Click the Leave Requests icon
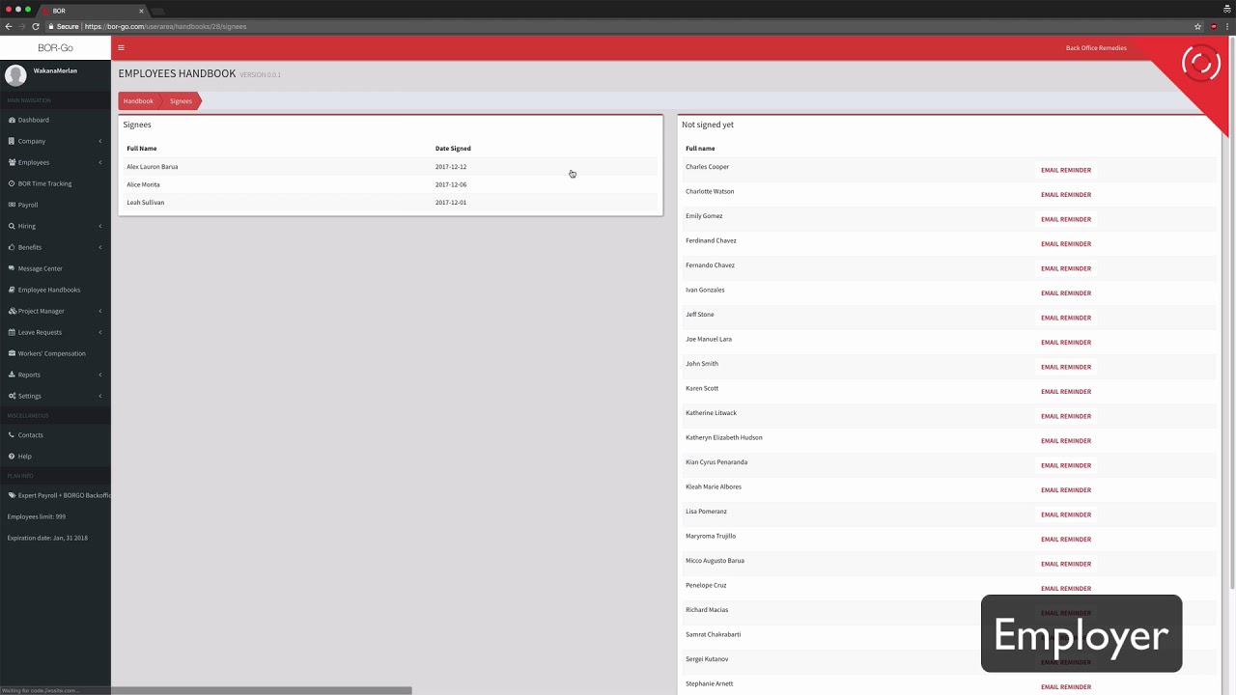 coord(12,332)
